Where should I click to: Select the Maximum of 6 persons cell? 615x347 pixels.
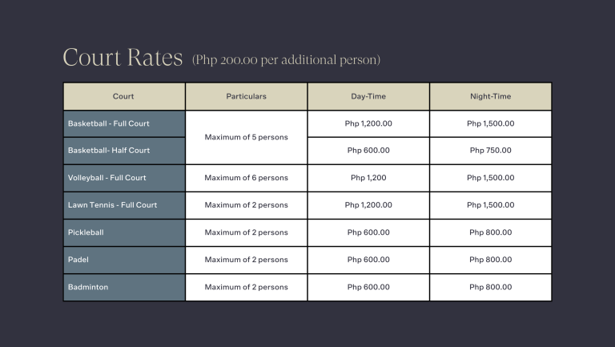(x=246, y=178)
